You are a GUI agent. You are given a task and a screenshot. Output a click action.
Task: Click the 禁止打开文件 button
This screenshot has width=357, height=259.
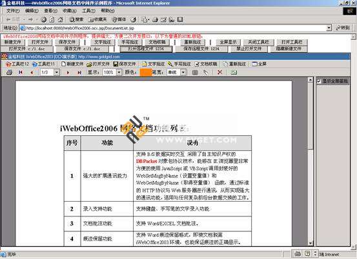pyautogui.click(x=249, y=49)
